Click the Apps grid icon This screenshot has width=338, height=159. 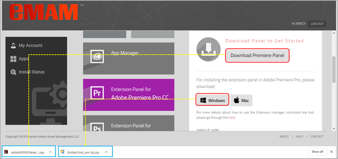[14, 59]
